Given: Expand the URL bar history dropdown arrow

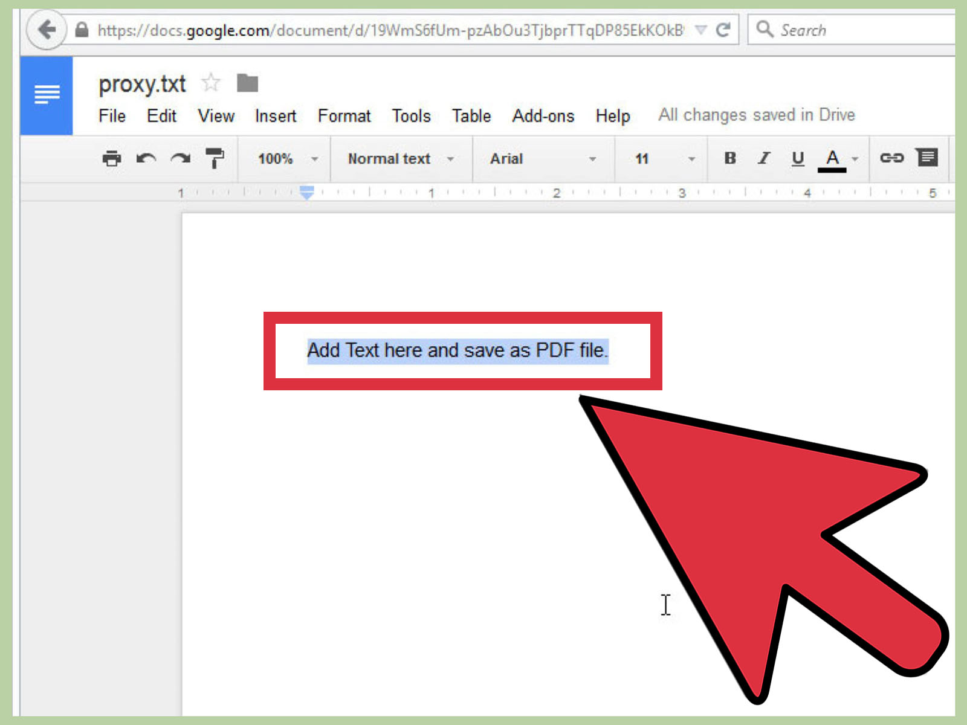Looking at the screenshot, I should pos(700,30).
